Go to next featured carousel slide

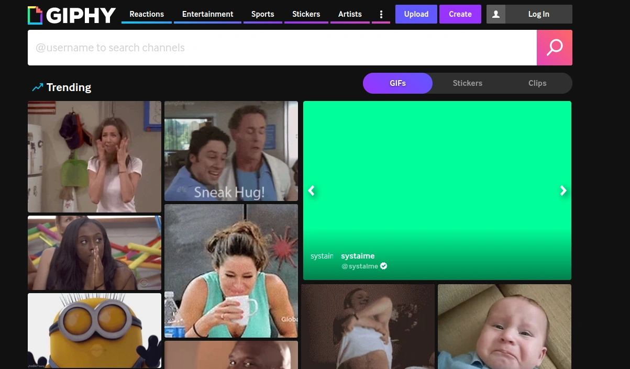coord(563,191)
